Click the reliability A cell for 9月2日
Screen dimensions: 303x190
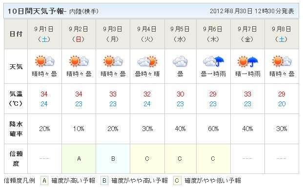click(x=79, y=159)
